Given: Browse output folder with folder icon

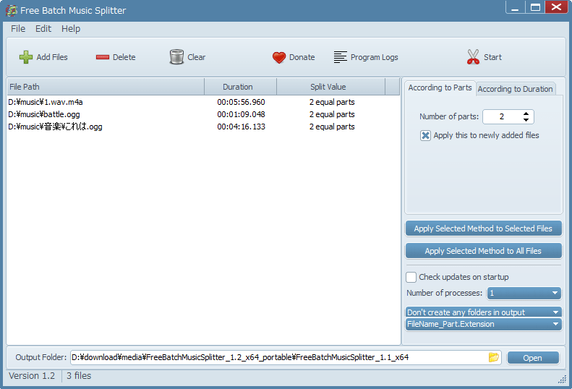Looking at the screenshot, I should click(x=494, y=357).
